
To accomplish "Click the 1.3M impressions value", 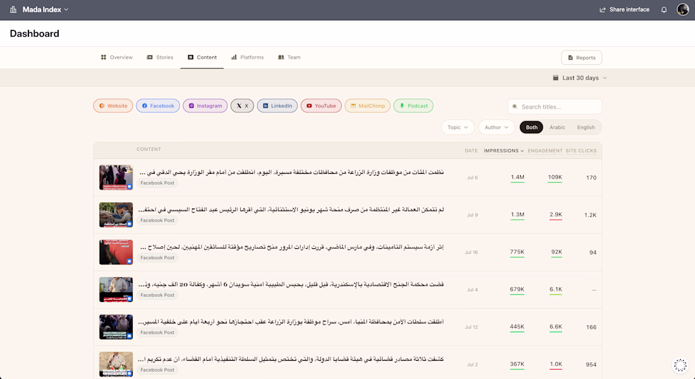I will pyautogui.click(x=517, y=215).
